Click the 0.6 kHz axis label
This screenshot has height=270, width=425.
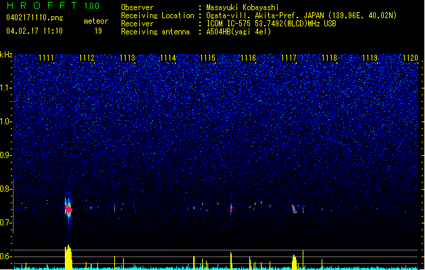click(x=6, y=256)
